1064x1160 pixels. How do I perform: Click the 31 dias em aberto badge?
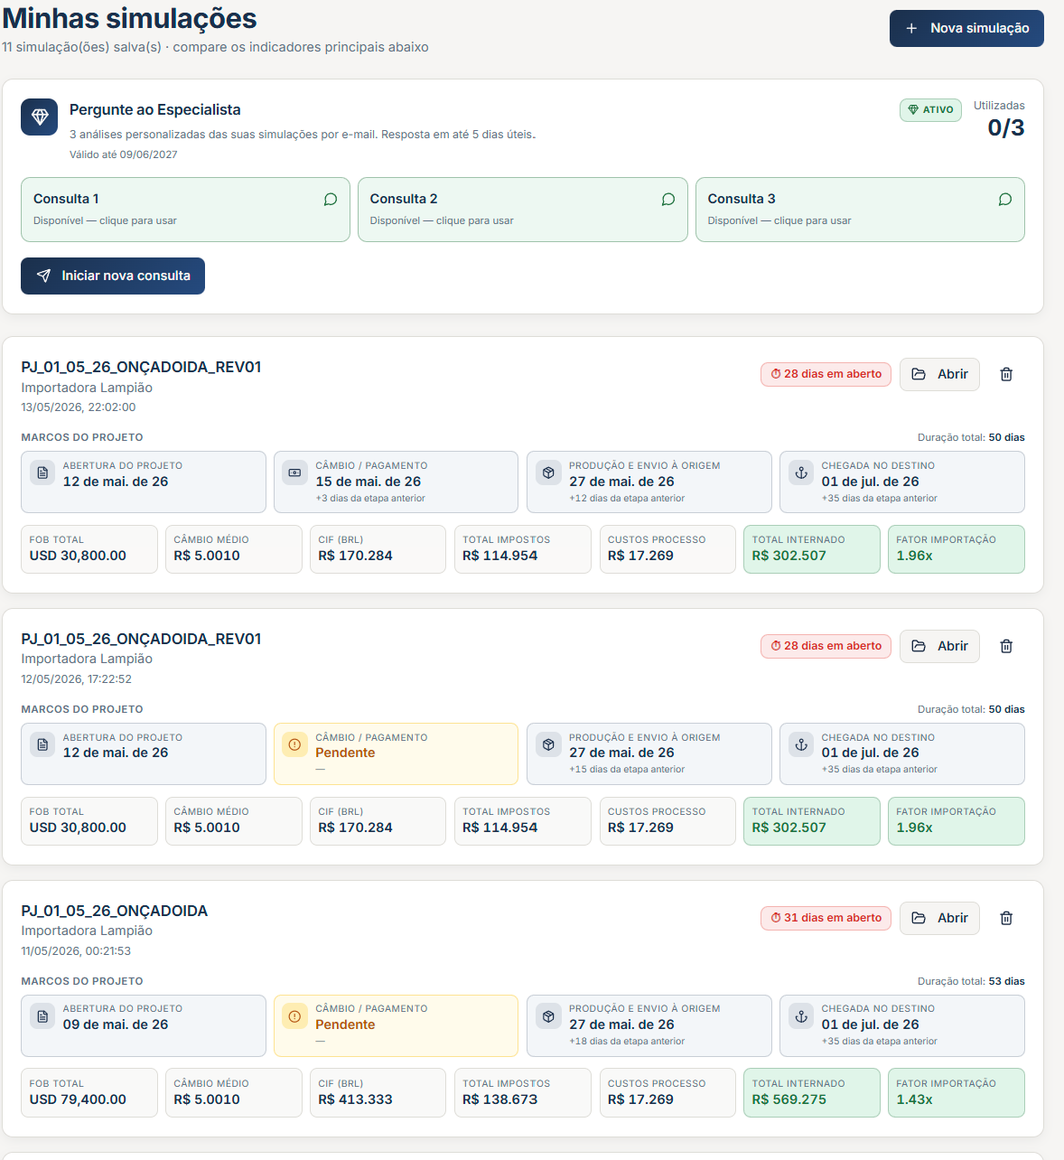click(826, 918)
